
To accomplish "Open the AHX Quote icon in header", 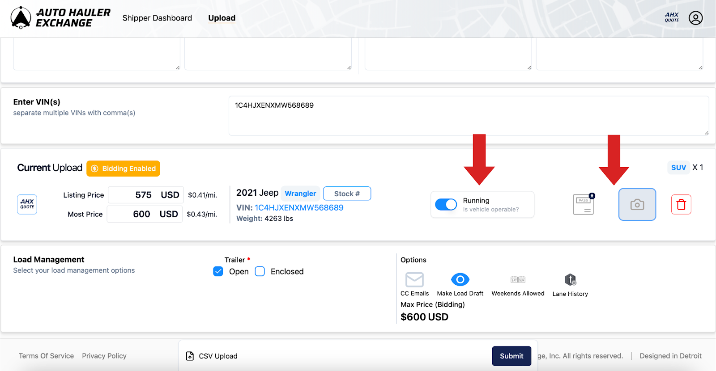I will pyautogui.click(x=672, y=17).
